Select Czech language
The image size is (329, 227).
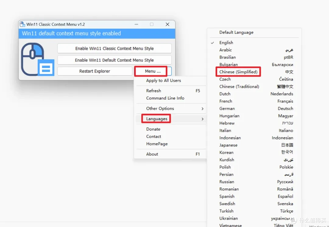(x=254, y=79)
